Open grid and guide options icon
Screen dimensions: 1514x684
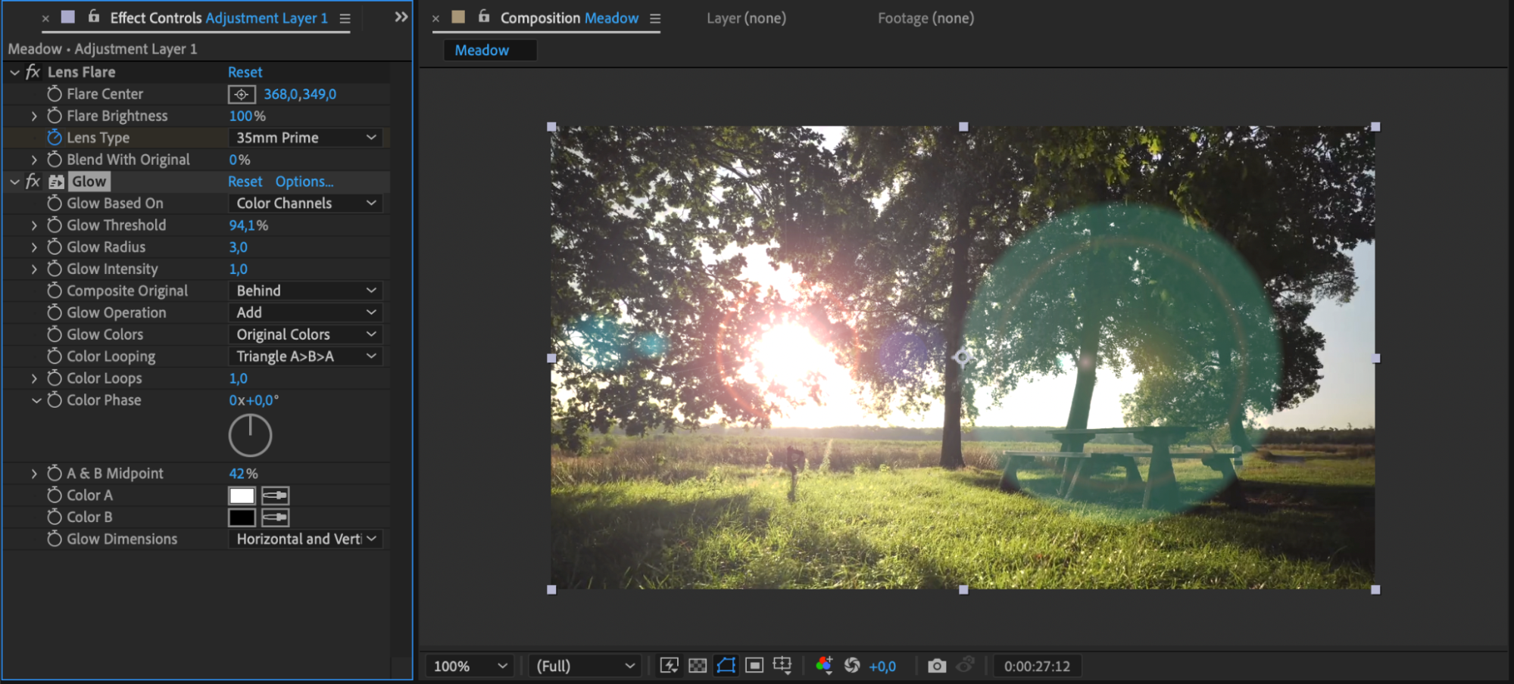782,666
